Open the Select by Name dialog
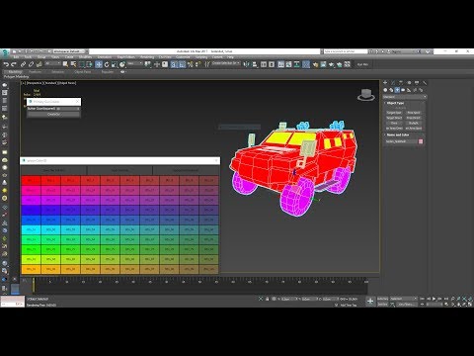Viewport: 474px width, 356px height. point(73,64)
